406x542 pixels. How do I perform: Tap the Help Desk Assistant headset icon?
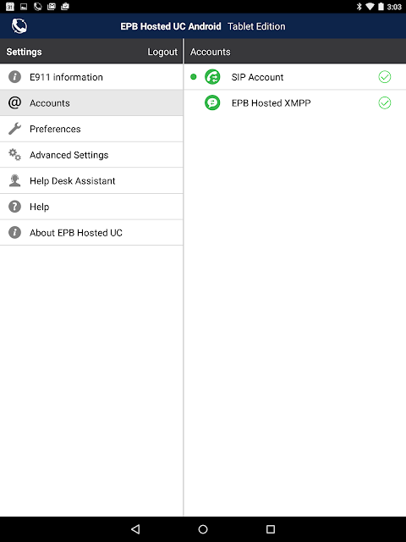pos(14,180)
